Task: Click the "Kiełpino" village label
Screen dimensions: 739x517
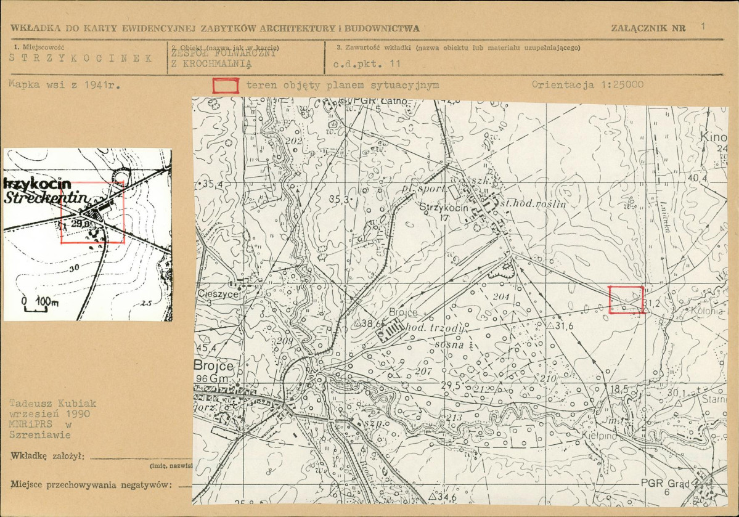Action: 599,436
